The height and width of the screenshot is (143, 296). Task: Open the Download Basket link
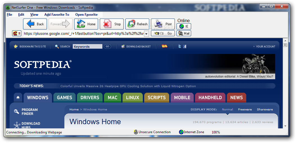(x=139, y=46)
